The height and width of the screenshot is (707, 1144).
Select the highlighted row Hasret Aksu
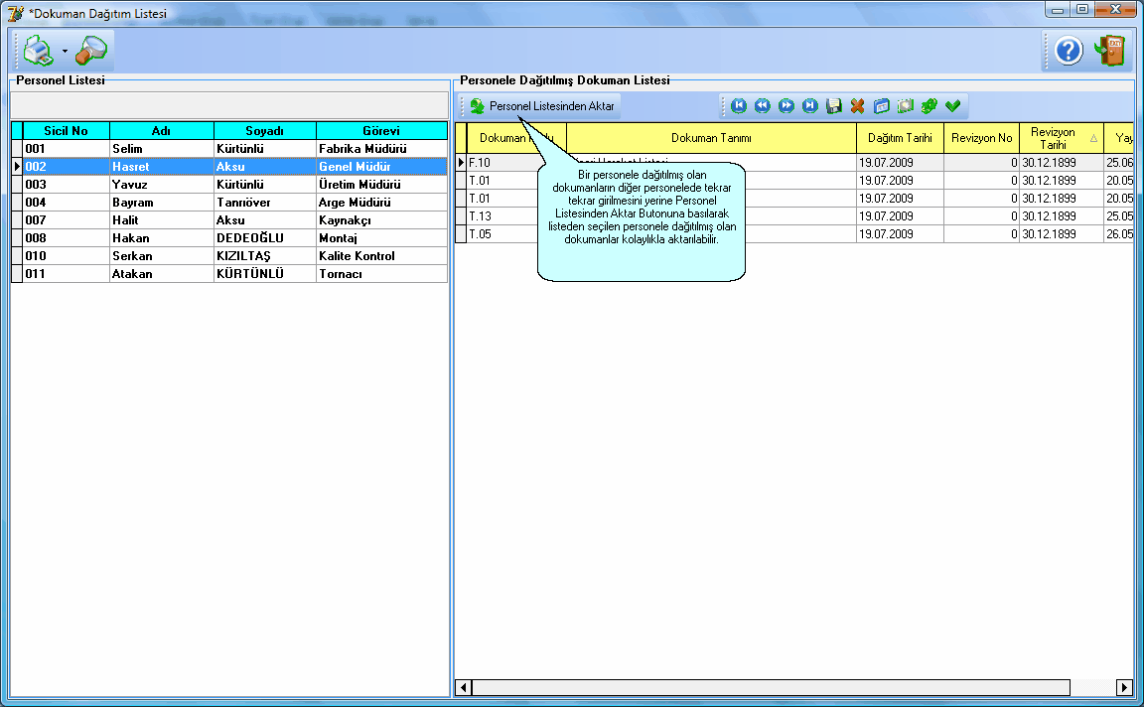pyautogui.click(x=229, y=167)
